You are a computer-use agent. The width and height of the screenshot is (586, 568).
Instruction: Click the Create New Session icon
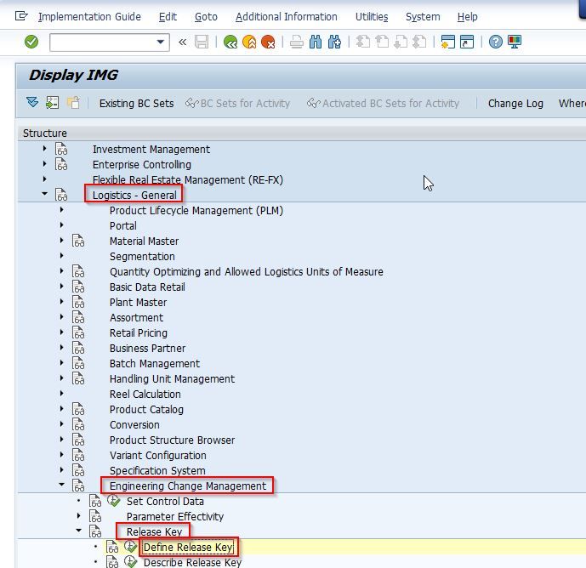click(x=447, y=42)
